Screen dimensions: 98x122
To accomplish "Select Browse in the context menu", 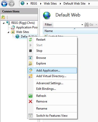I will pos(52,58).
